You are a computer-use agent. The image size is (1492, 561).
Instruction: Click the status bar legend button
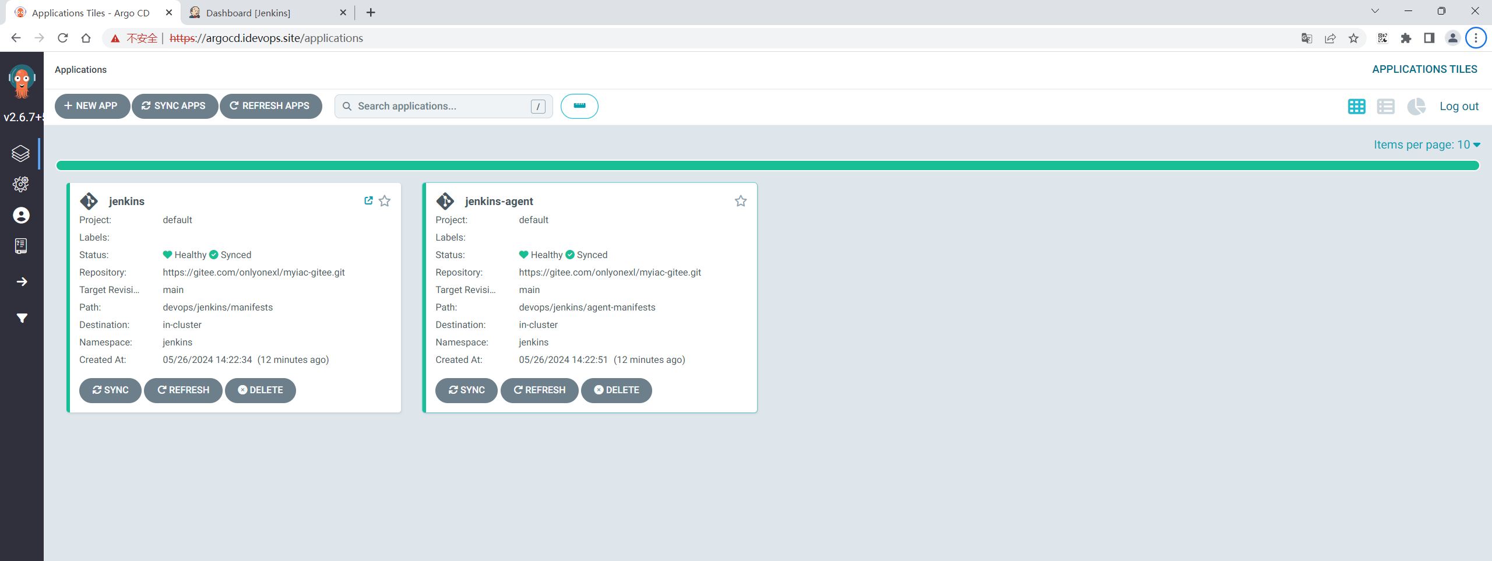[x=579, y=106]
